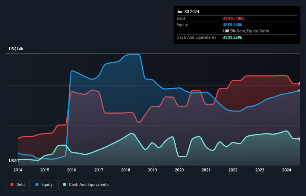This screenshot has width=306, height=196.
Task: Select the 2019 x-axis label
Action: coord(152,170)
